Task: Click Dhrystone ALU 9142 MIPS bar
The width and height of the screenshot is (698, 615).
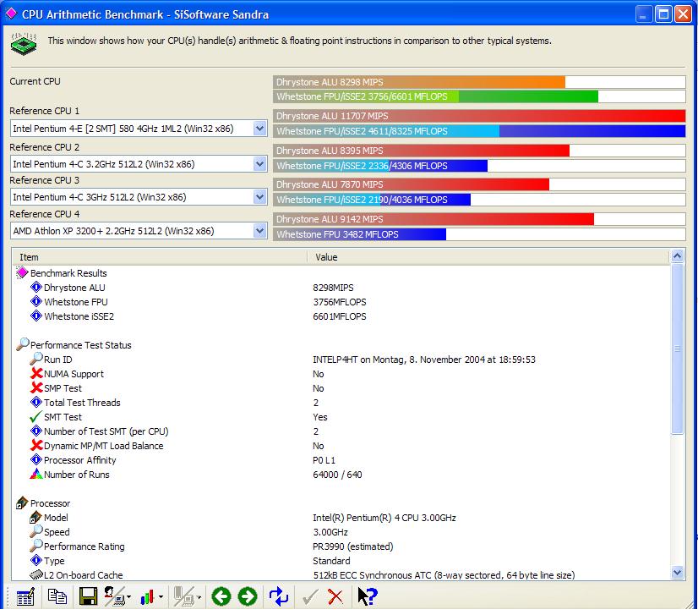Action: tap(479, 219)
